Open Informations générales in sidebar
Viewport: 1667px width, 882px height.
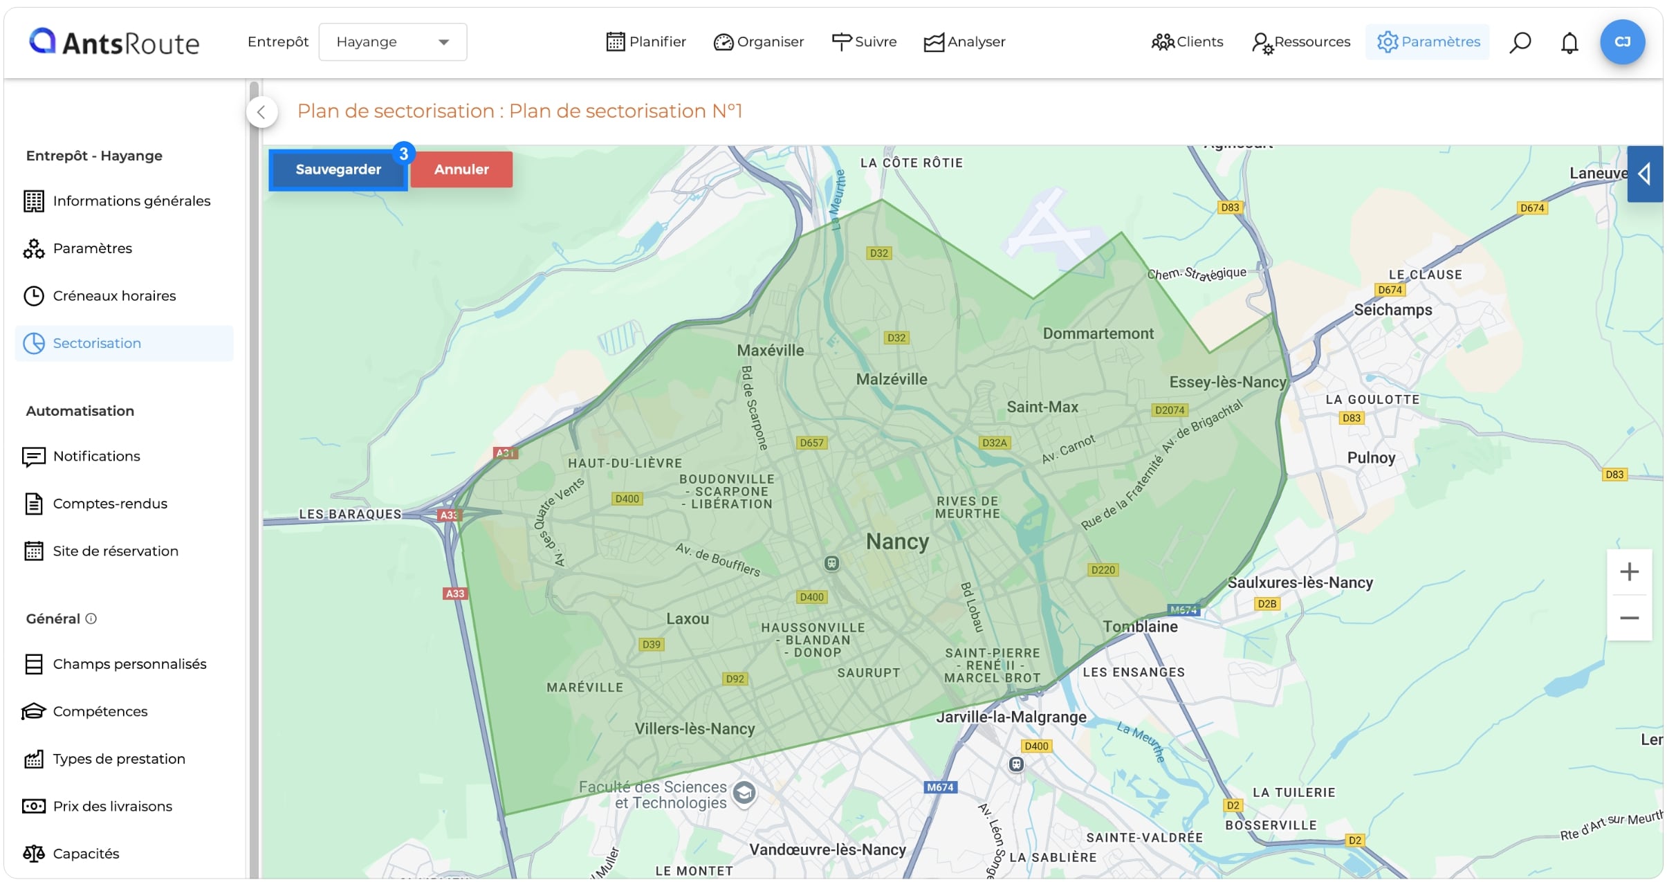[x=124, y=201]
